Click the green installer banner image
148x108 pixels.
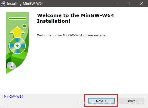[x=17, y=46]
